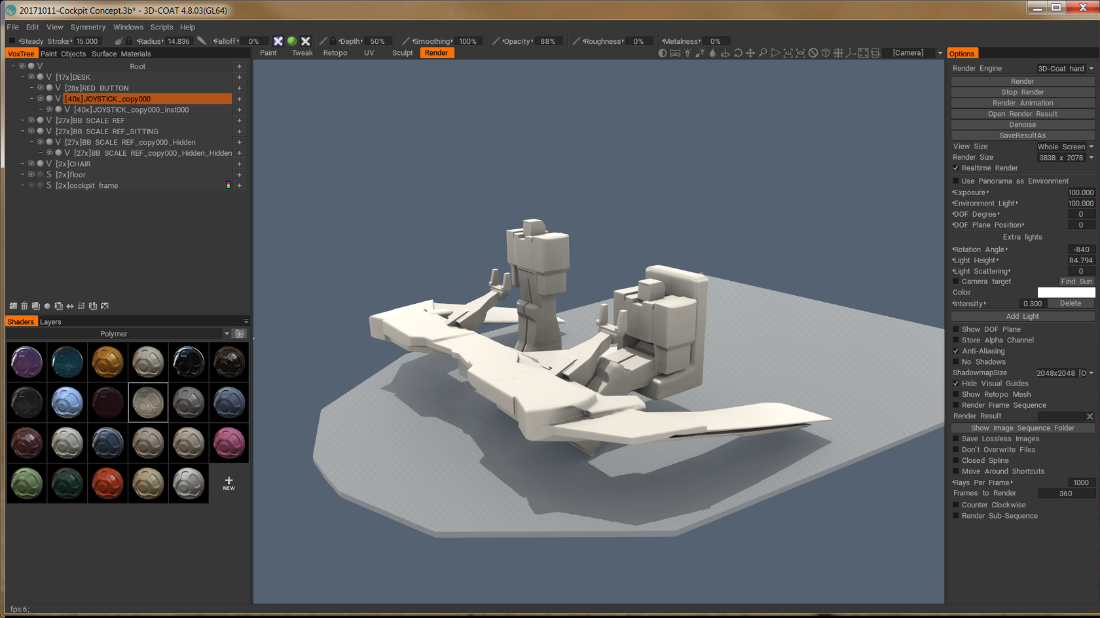Image resolution: width=1100 pixels, height=618 pixels.
Task: Click the rotate camera icon in the viewport toolbar
Action: (x=738, y=53)
